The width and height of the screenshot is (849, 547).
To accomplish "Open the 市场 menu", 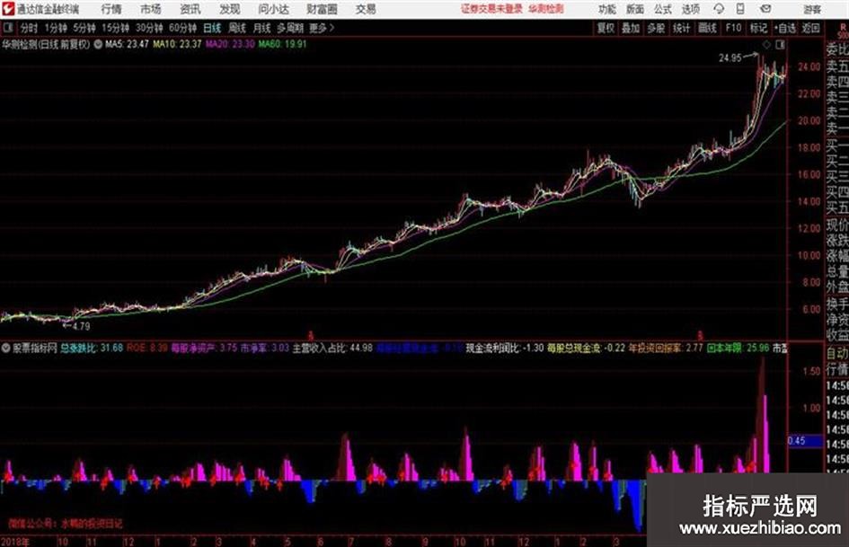I will point(151,9).
